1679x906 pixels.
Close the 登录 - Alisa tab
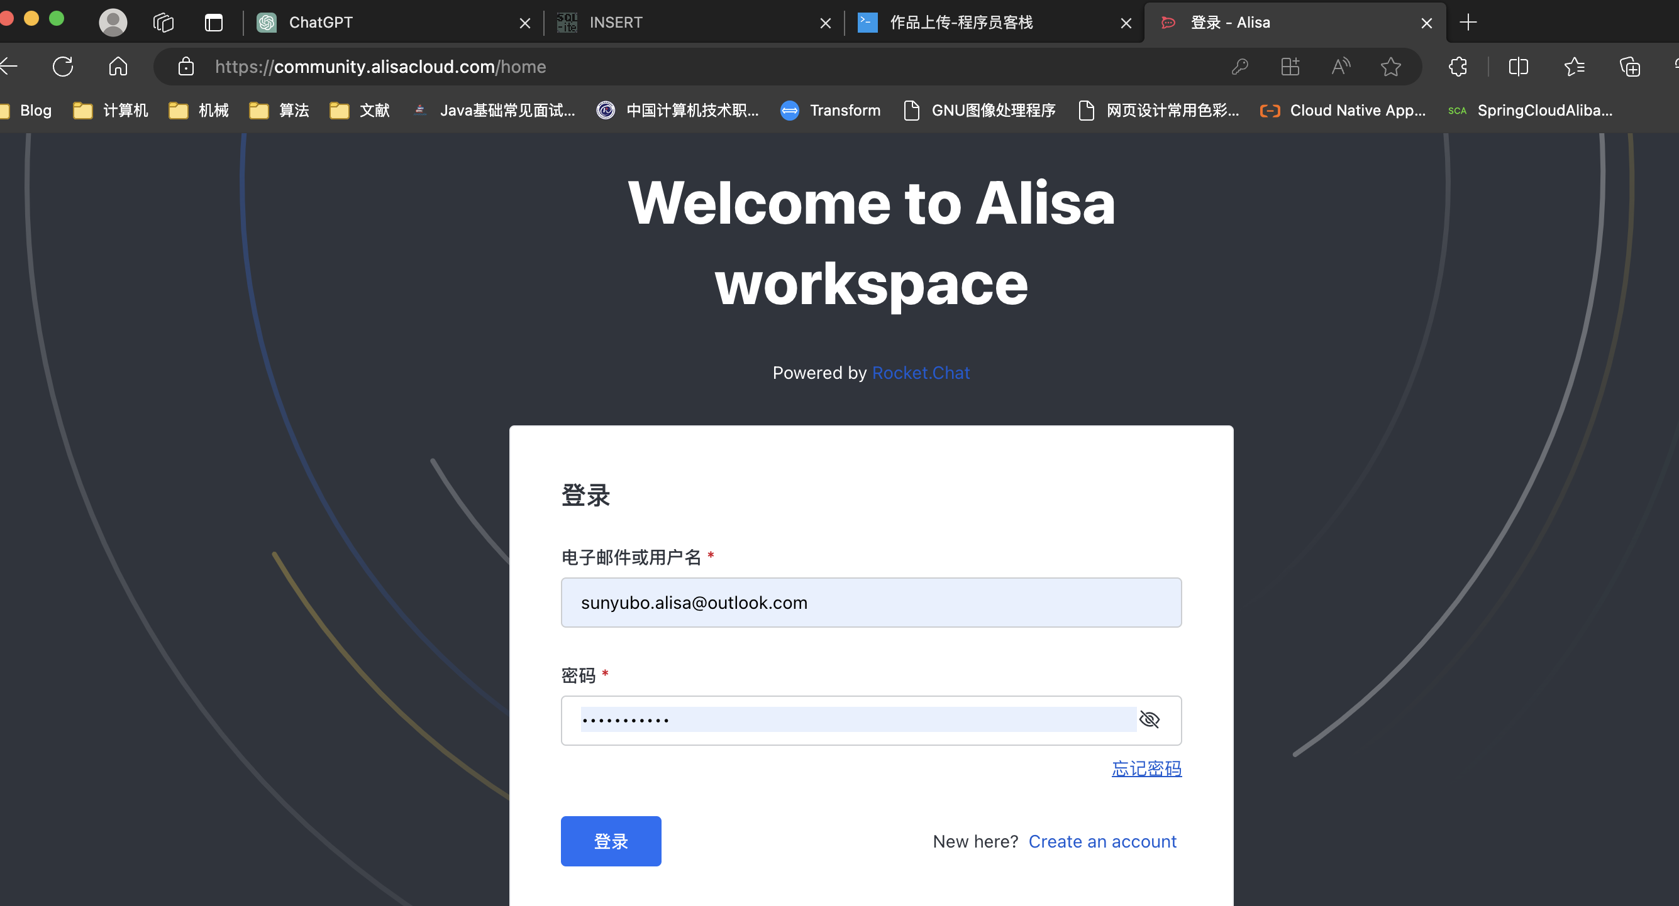(x=1426, y=23)
